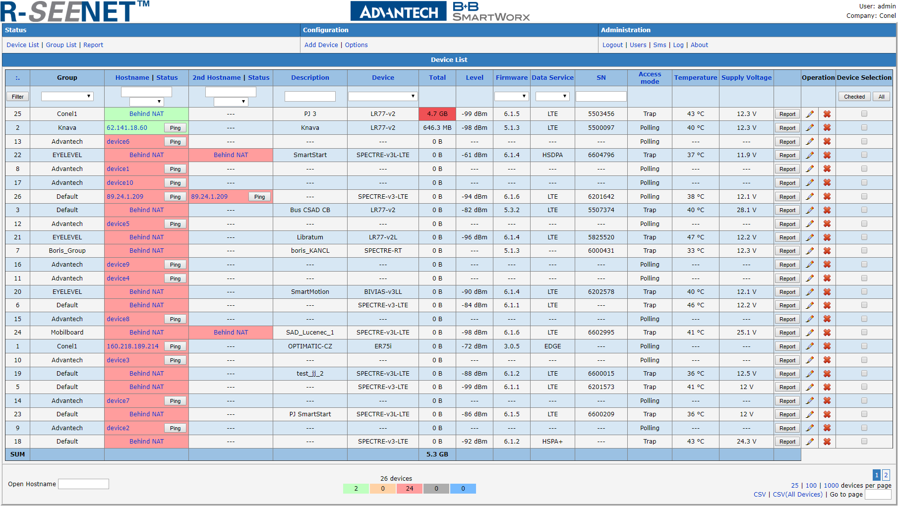Sort by Temperature column header
This screenshot has height=506, width=898.
coord(696,78)
